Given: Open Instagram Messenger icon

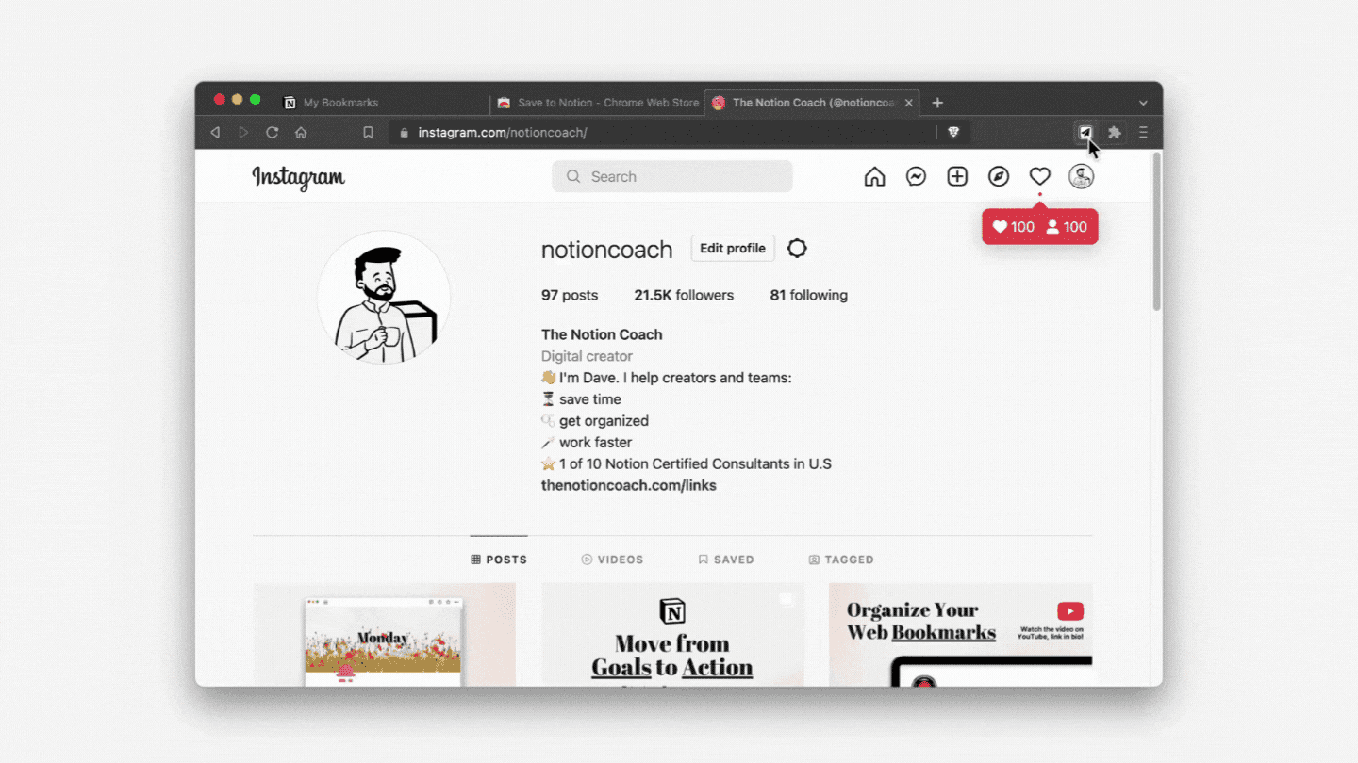Looking at the screenshot, I should 916,176.
